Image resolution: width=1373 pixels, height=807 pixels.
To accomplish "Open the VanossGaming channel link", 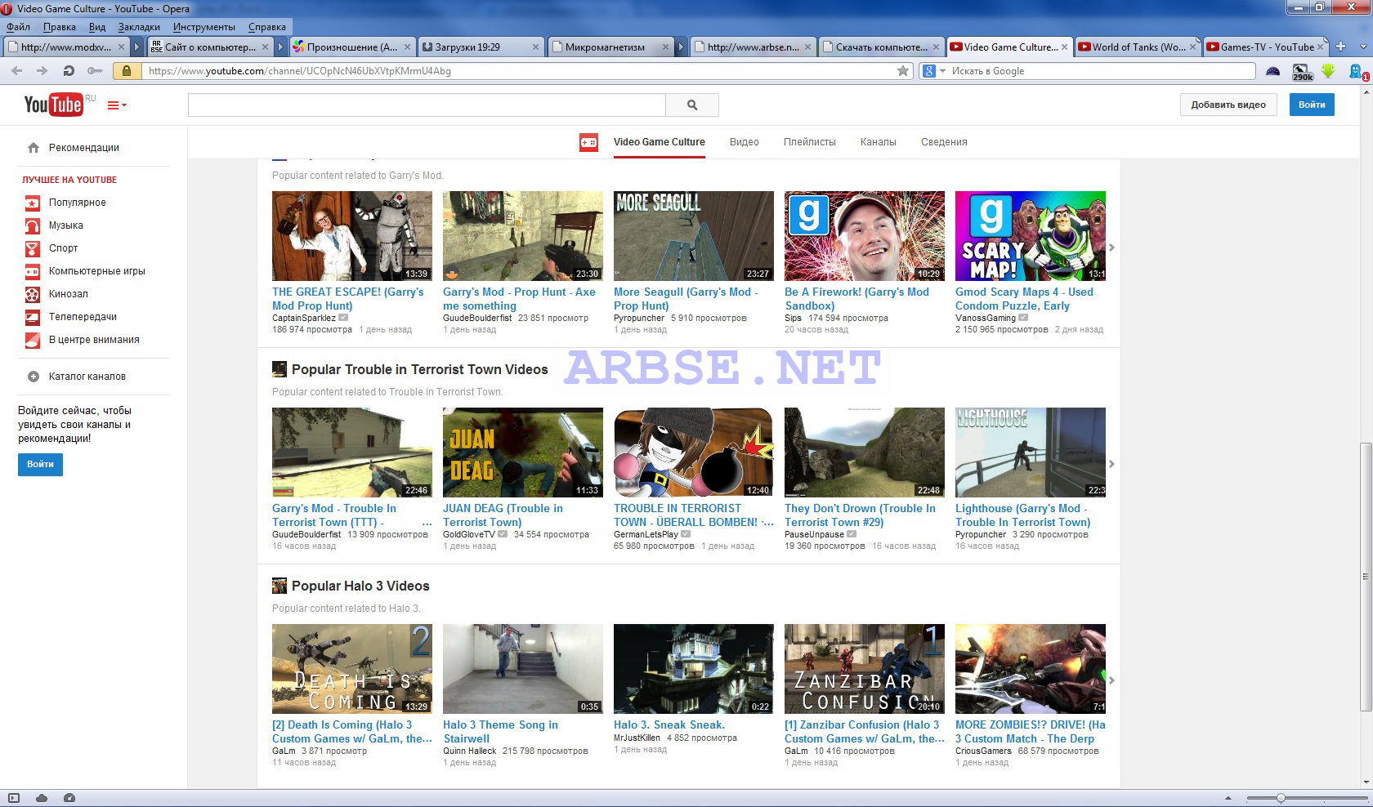I will tap(986, 318).
